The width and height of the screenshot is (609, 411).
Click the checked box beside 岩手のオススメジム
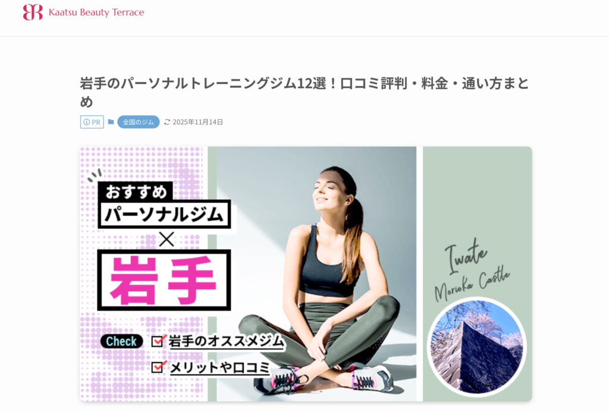[x=158, y=341]
